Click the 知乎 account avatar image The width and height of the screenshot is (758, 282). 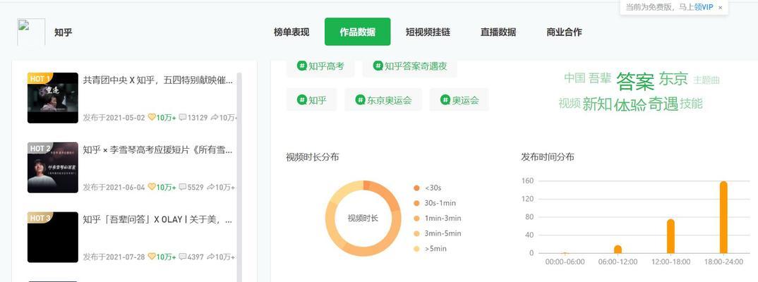pos(31,32)
